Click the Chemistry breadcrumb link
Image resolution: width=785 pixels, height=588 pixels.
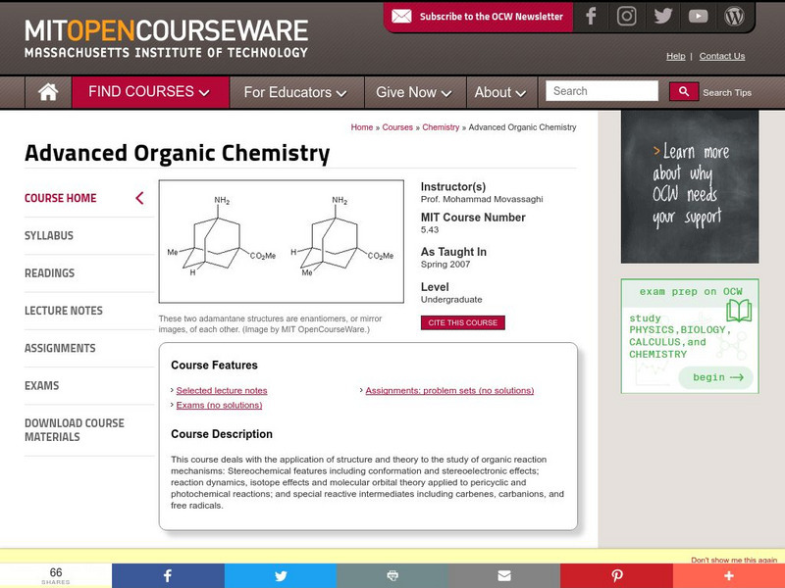441,127
